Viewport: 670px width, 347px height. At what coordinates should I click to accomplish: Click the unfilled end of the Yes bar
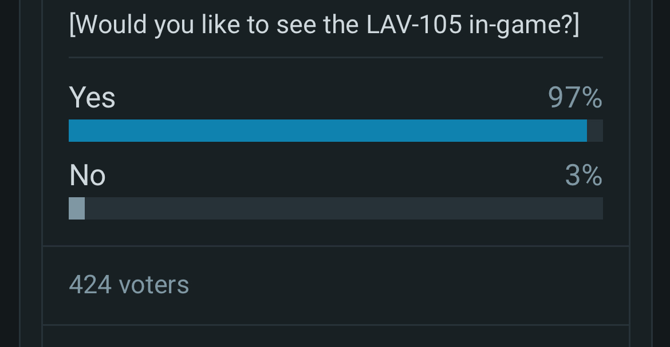point(595,130)
